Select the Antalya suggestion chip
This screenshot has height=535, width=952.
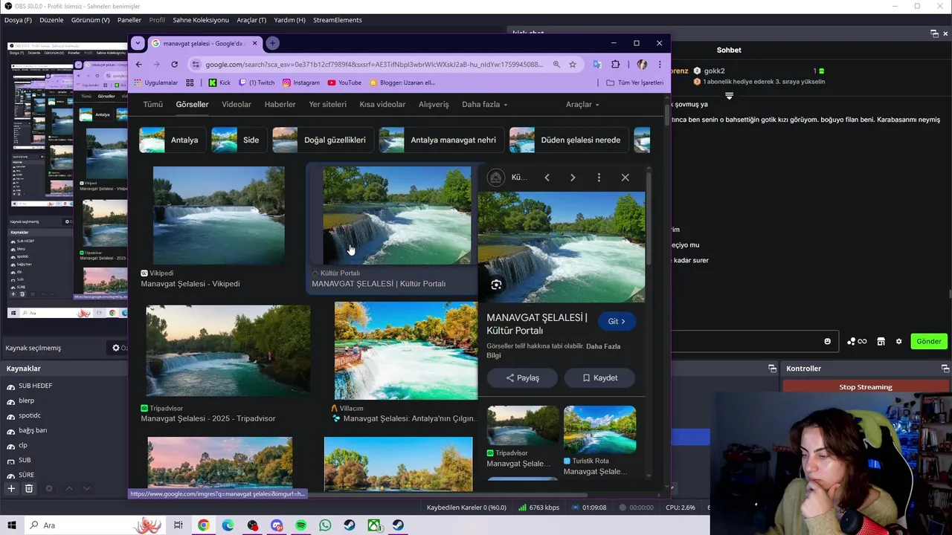pos(173,140)
